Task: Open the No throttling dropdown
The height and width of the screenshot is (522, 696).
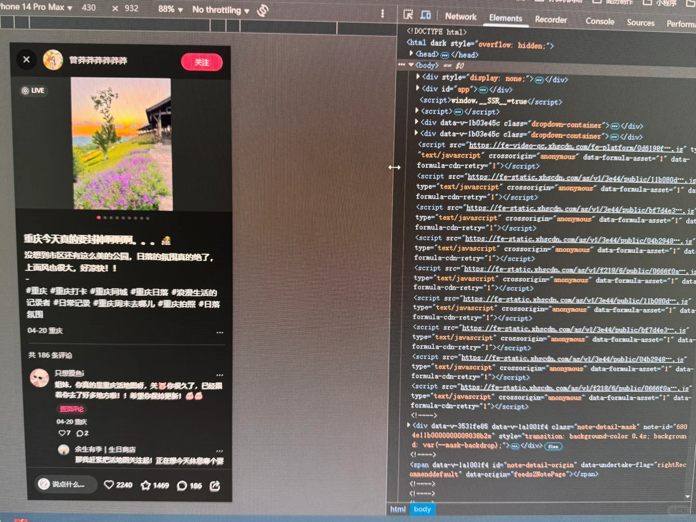Action: click(x=221, y=10)
